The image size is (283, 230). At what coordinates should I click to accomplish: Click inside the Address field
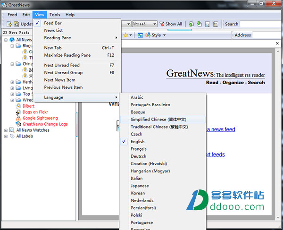267,35
